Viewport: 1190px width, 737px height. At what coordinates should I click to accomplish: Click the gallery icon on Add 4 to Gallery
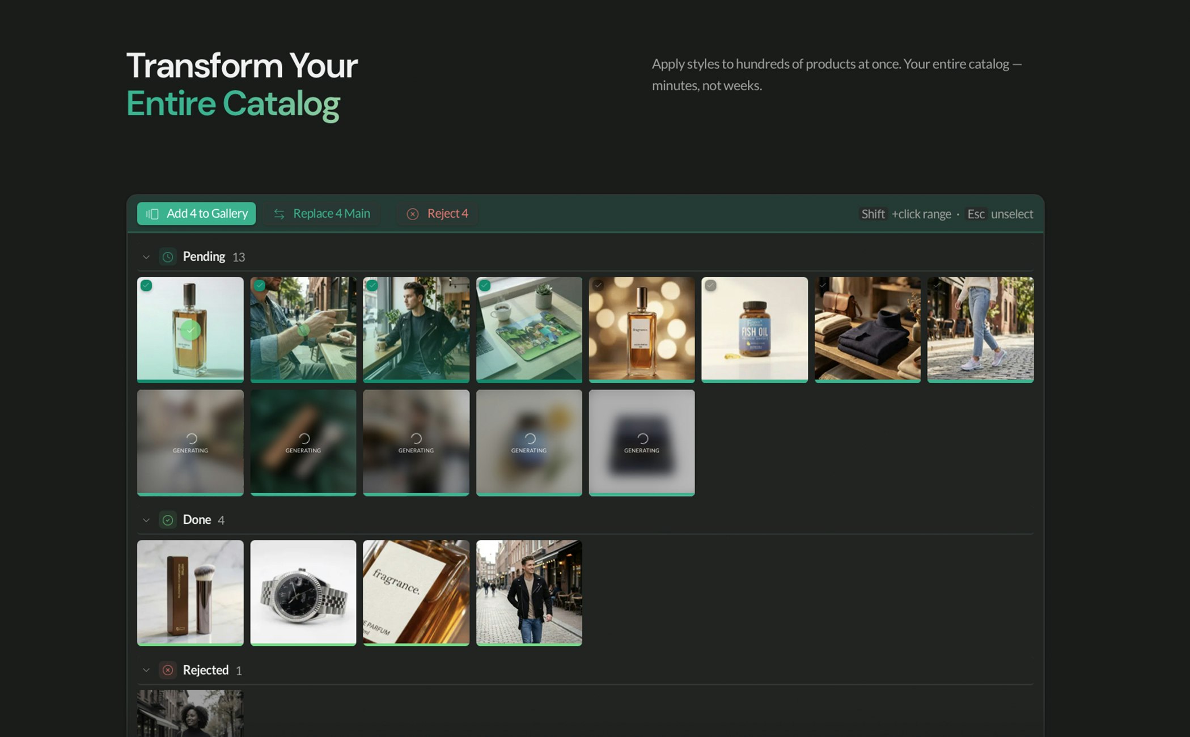(152, 214)
